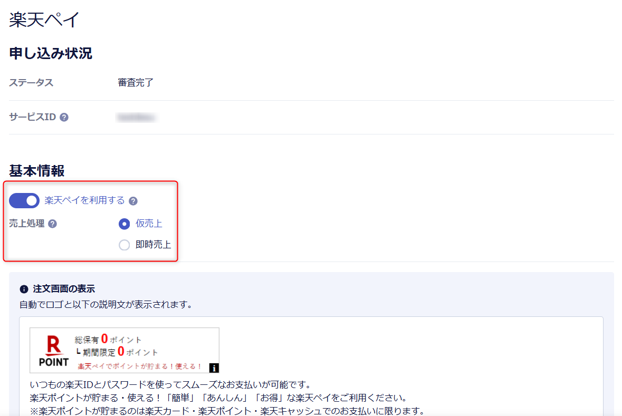Click the 楽天ペイ page title
Viewport: 622px width, 416px height.
click(x=45, y=20)
